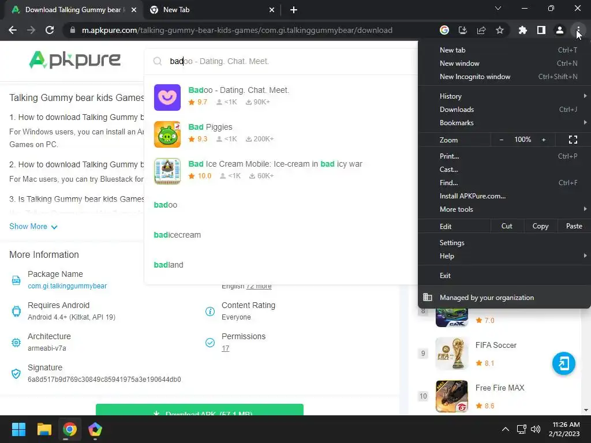The height and width of the screenshot is (443, 591).
Task: Click the browser forward arrow
Action: (31, 30)
